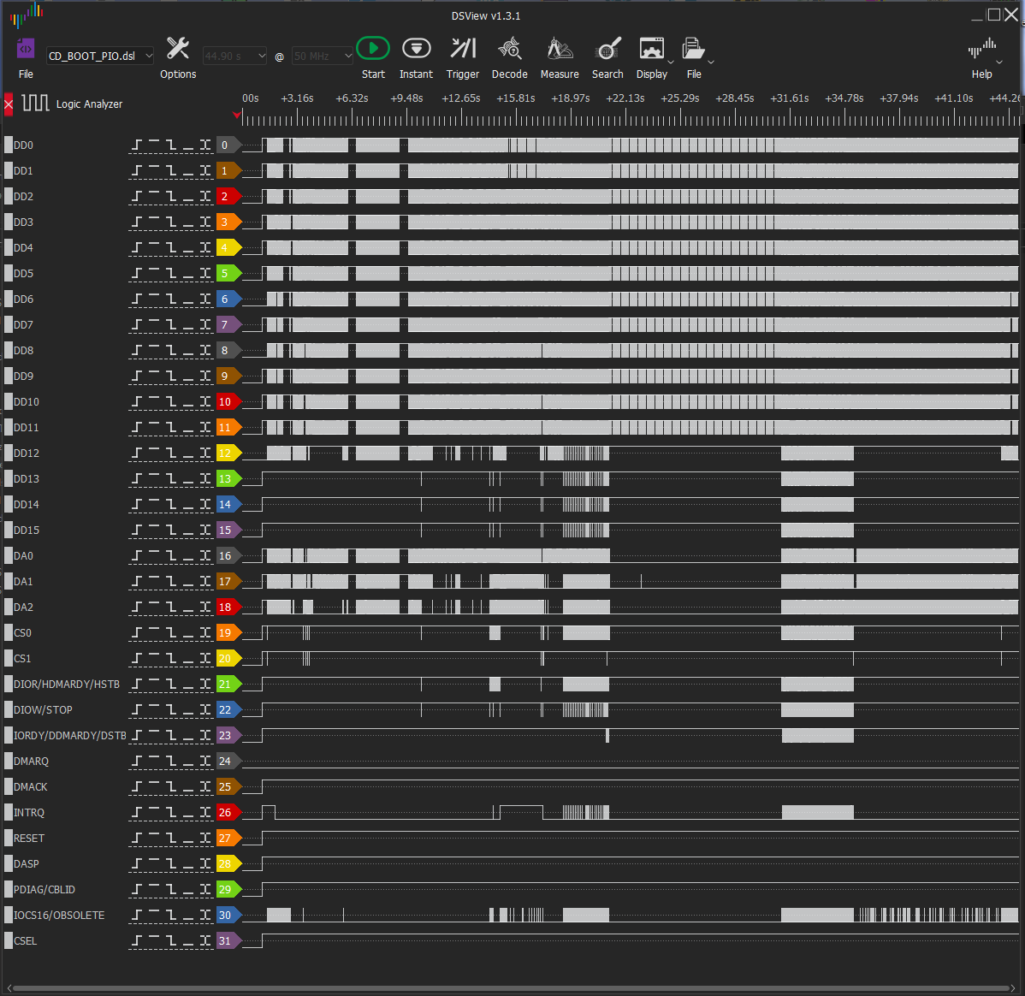Select falling edge trigger for DD5

[171, 273]
